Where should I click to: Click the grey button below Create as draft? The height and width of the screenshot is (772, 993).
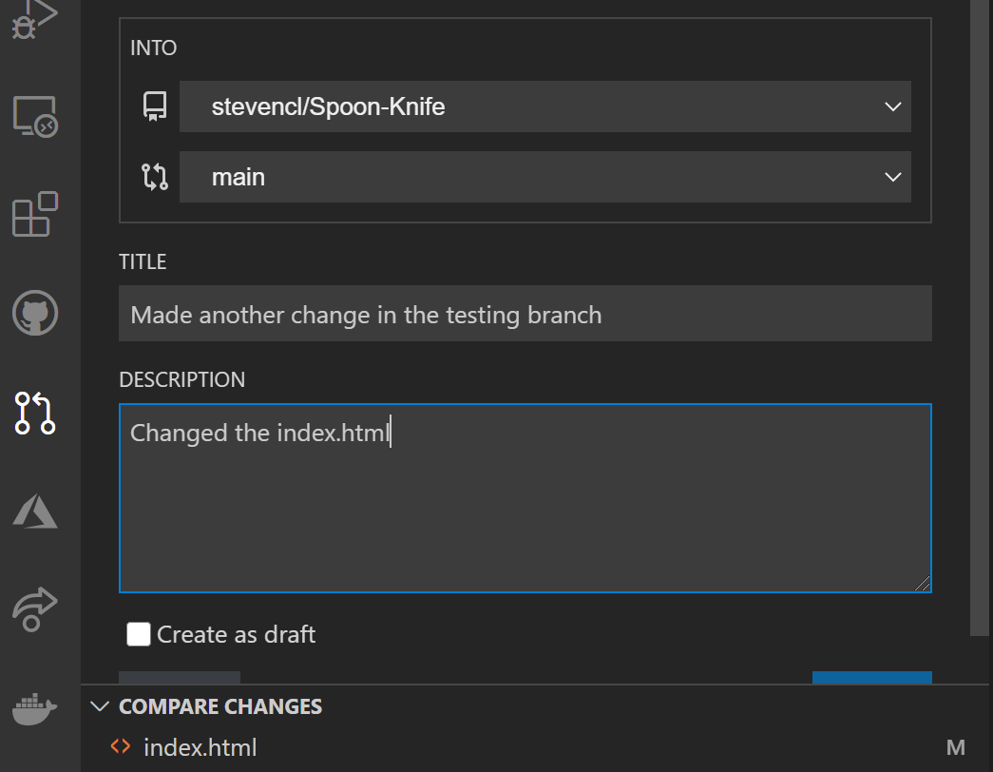point(180,677)
